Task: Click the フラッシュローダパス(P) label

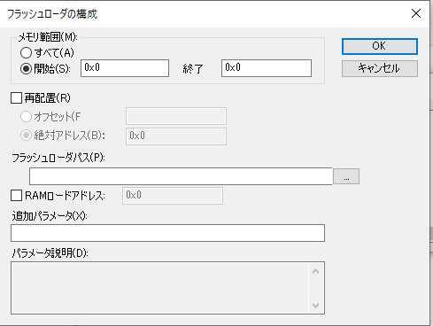Action: [x=58, y=158]
